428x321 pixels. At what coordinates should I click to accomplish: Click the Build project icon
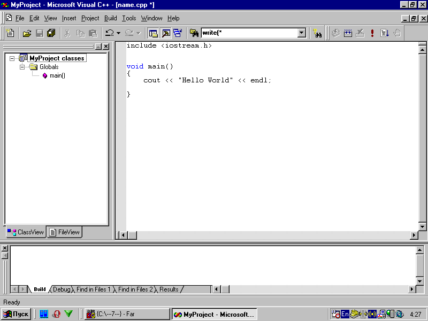click(x=348, y=33)
